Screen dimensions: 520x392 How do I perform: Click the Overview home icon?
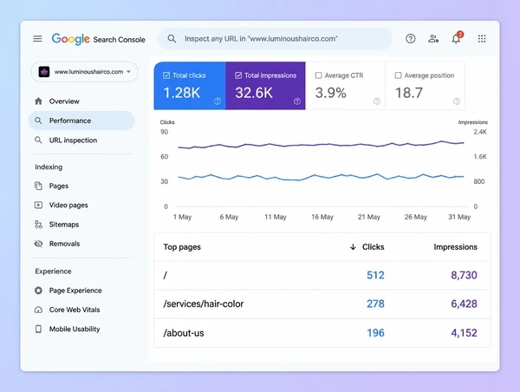pos(38,101)
